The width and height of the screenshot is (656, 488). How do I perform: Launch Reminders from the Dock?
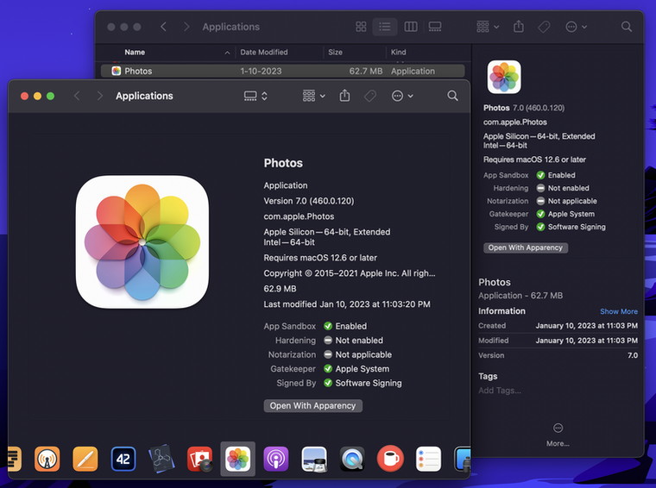[x=428, y=459]
